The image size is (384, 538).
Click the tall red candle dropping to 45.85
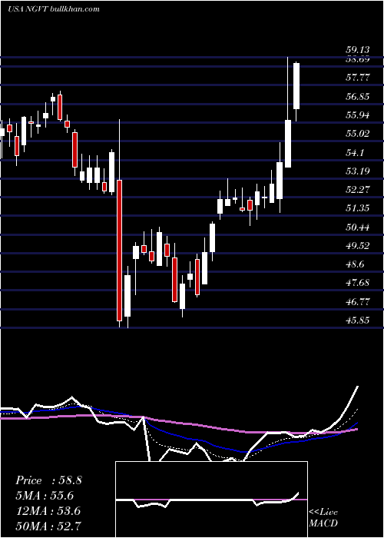coord(119,250)
